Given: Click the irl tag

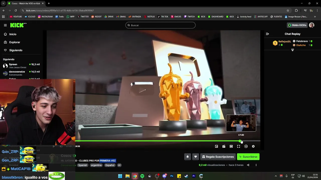Looking at the screenshot, I should [119, 165].
